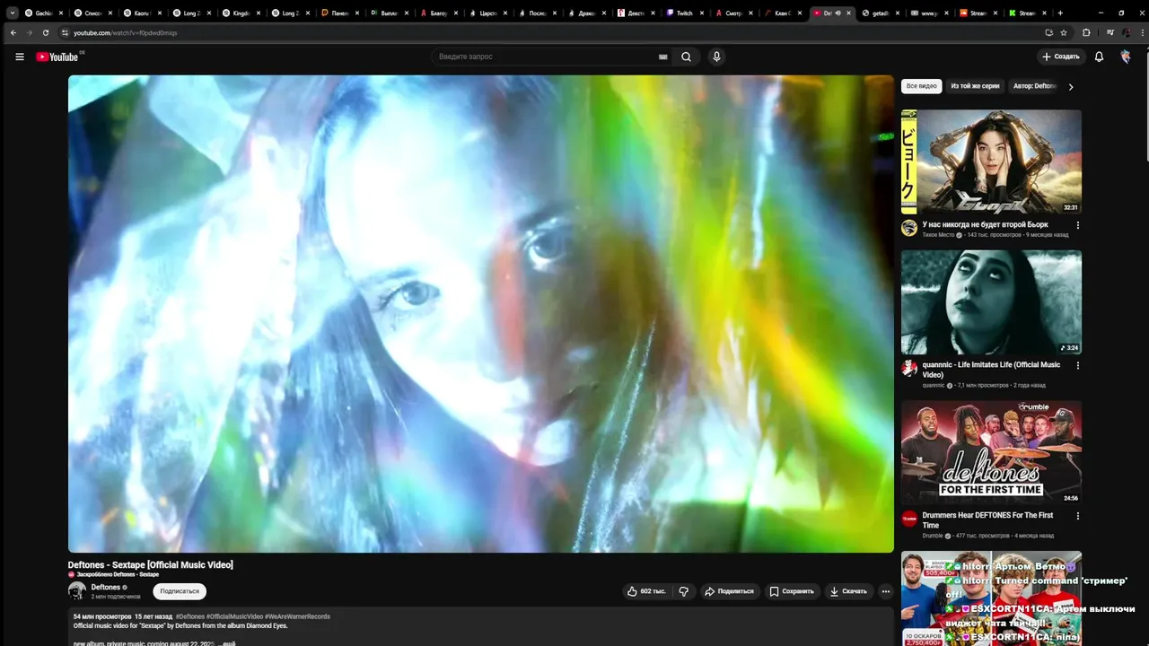Open Засноблено Deftones - Sextape music link
1149x646 pixels.
coord(118,574)
